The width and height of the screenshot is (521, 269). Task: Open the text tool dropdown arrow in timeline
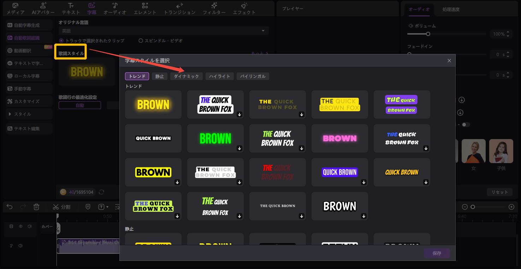(107, 207)
